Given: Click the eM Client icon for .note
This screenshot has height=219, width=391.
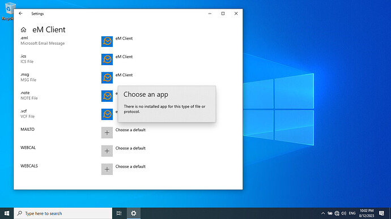Looking at the screenshot, I should (x=107, y=96).
